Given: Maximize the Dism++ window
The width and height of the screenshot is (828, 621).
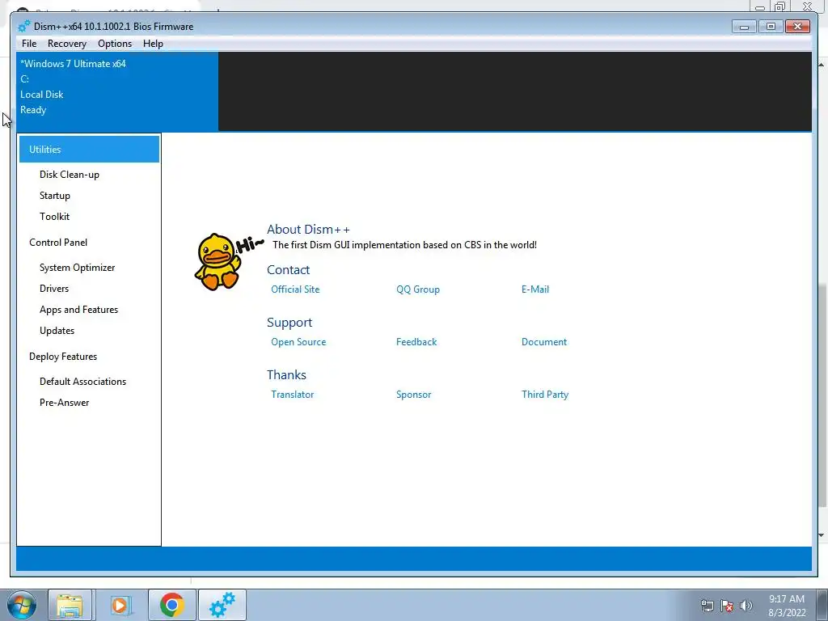Looking at the screenshot, I should 771,27.
